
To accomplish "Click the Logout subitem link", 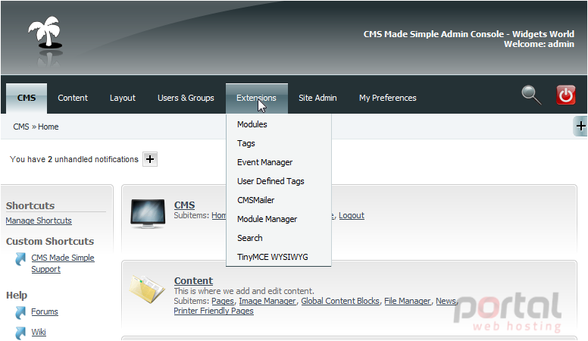I will (x=352, y=215).
